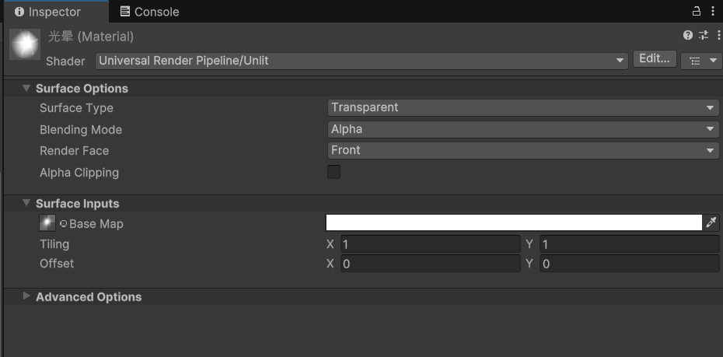Open the Blending Mode dropdown

coord(523,130)
